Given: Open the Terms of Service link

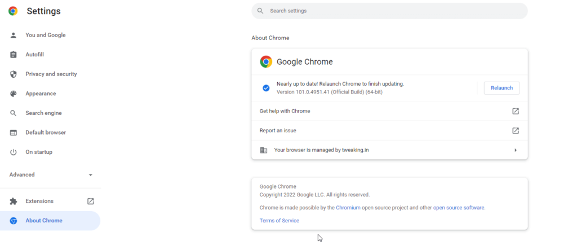Looking at the screenshot, I should coord(279,221).
